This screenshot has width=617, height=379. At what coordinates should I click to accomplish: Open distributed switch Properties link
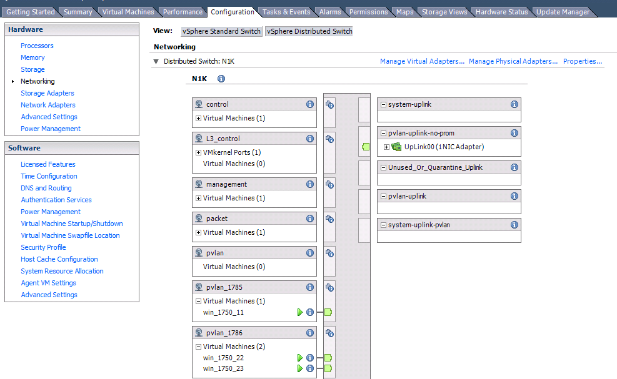[583, 61]
